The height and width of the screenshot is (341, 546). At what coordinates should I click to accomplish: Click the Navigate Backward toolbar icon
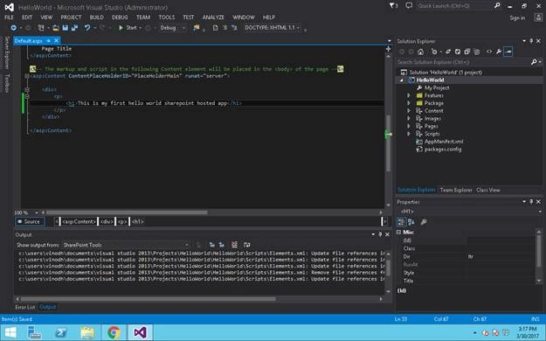(x=14, y=28)
